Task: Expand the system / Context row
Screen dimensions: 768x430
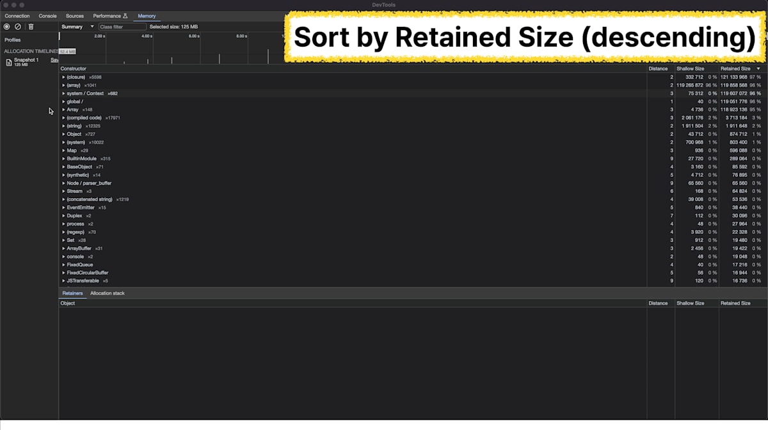Action: point(63,93)
